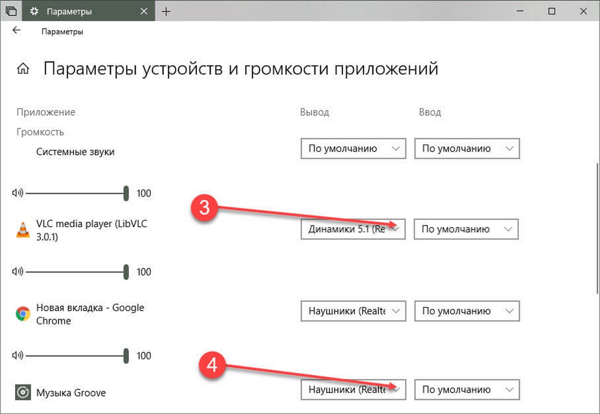The width and height of the screenshot is (600, 414).
Task: Click the Новая вкладка - Google Chrome label
Action: (x=90, y=314)
